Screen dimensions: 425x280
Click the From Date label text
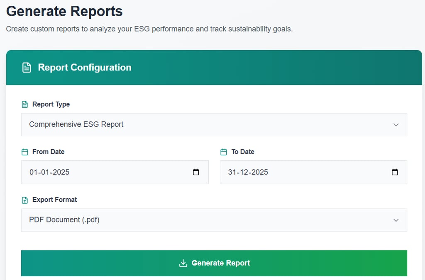click(x=49, y=152)
